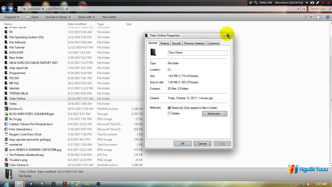Toggle the Read-only attribute checkbox
Viewport: 332px width, 187px height.
pyautogui.click(x=169, y=108)
